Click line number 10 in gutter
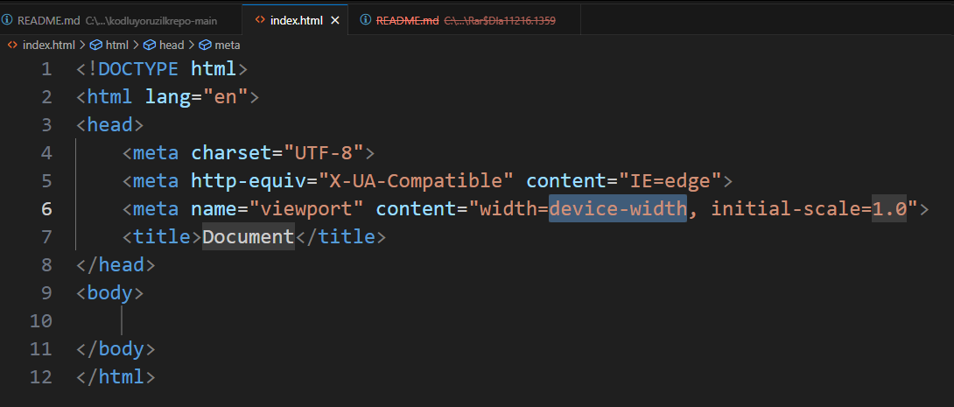This screenshot has width=954, height=407. 41,320
